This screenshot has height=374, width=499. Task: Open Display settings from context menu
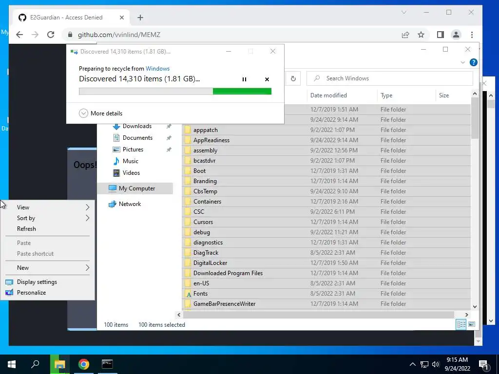coord(48,282)
